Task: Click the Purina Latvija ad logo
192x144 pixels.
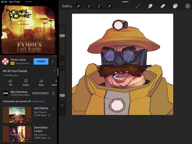Action: [x=5, y=61]
